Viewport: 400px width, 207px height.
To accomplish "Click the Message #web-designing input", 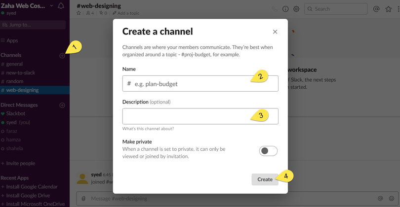I will tap(237, 199).
